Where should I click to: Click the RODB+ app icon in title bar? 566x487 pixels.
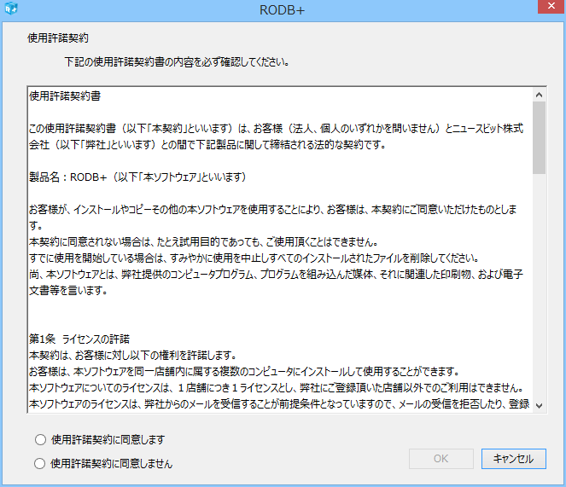pyautogui.click(x=11, y=9)
